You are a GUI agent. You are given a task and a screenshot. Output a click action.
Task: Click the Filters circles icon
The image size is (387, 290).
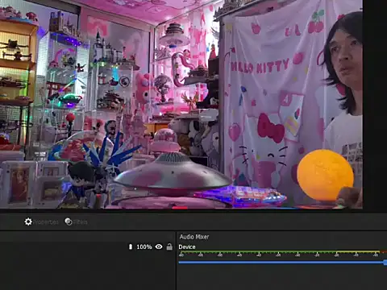[x=69, y=222]
